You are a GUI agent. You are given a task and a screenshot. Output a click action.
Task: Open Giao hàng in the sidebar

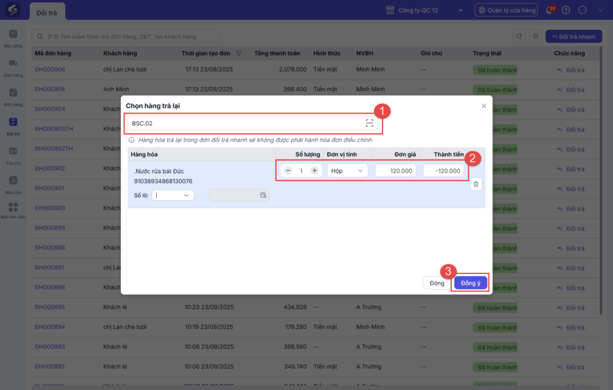click(13, 68)
